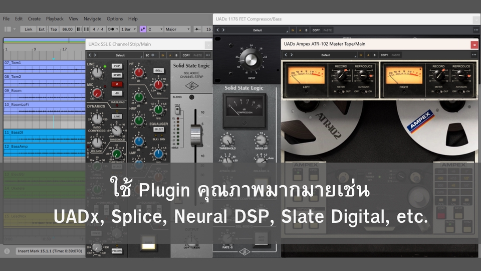Viewport: 481px width, 271px height.
Task: Toggle the XFMR button on SSL strip
Action: point(117,75)
